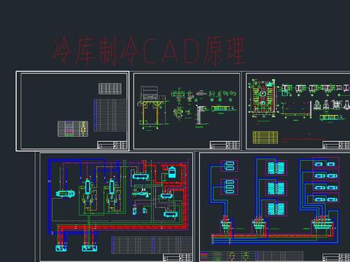Select the horizontal cyan vessel at schematic left
350x262 pixels.
tap(66, 194)
